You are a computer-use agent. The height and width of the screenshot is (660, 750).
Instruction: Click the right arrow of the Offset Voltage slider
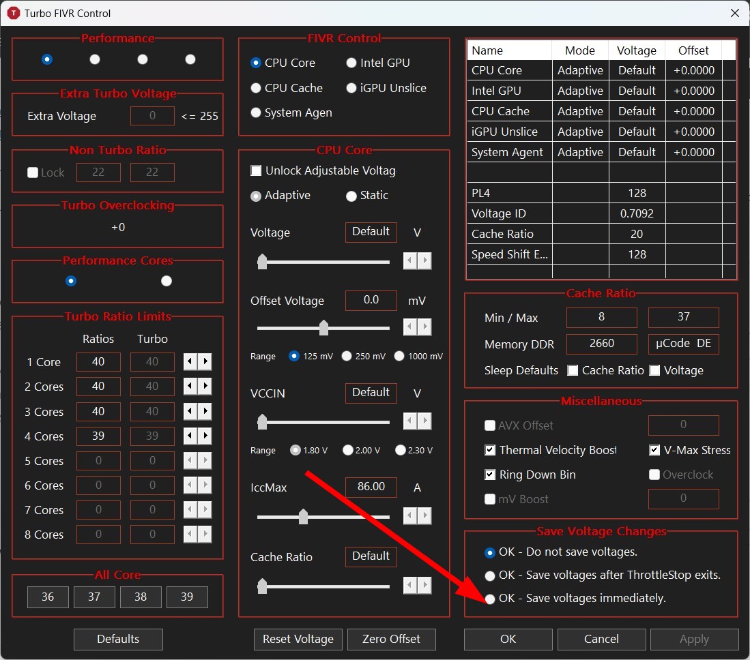(x=424, y=327)
